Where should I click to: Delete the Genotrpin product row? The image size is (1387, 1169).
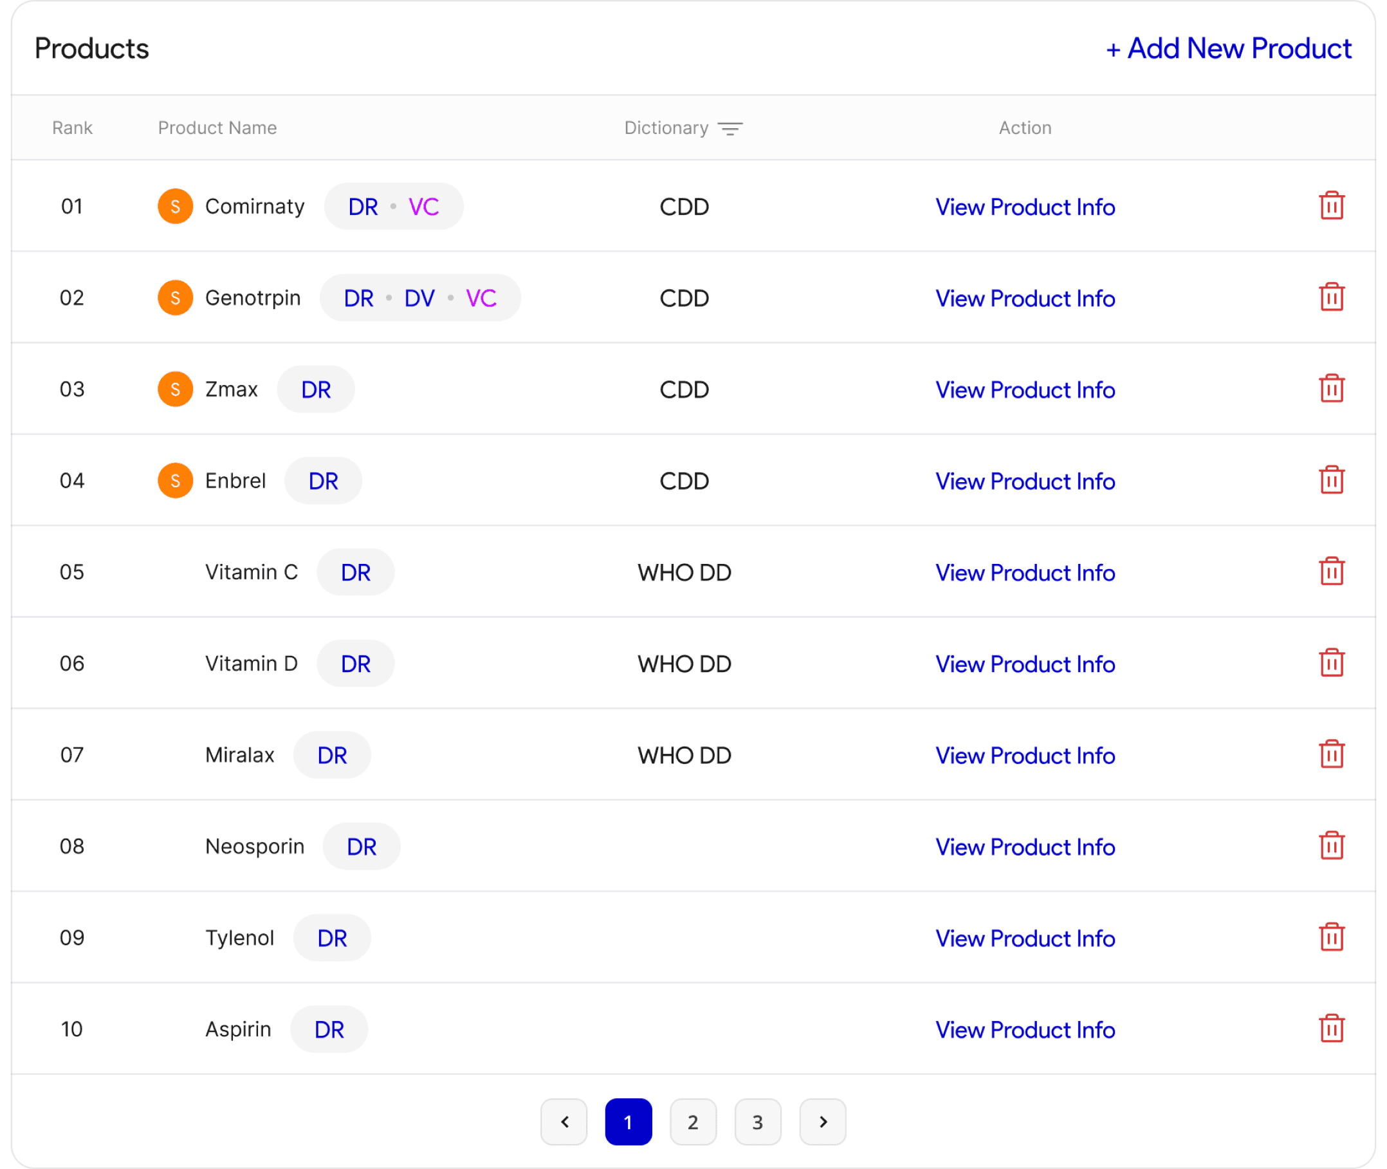1332,297
